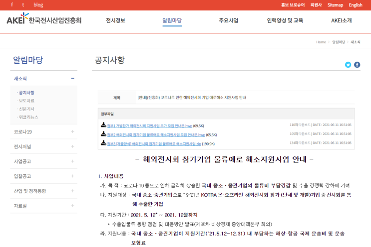This screenshot has height=247, width=371.
Task: Click '110회 다운로드' info for 첨부1
Action: tap(300, 125)
